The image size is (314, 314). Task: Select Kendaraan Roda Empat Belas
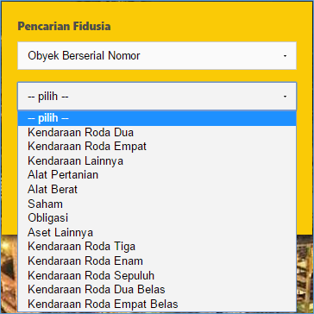click(x=157, y=304)
